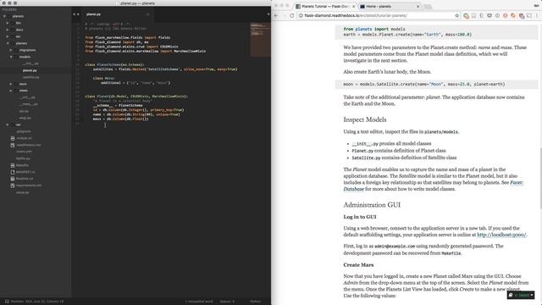Go forward in the browser

285,15
